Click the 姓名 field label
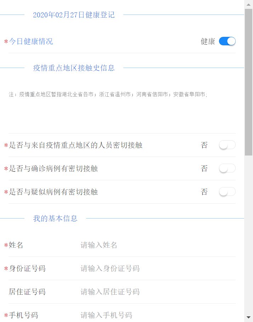This screenshot has height=322, width=253. coord(16,245)
